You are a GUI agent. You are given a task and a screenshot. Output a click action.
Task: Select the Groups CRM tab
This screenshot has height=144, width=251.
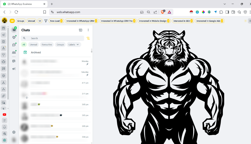click(x=21, y=21)
